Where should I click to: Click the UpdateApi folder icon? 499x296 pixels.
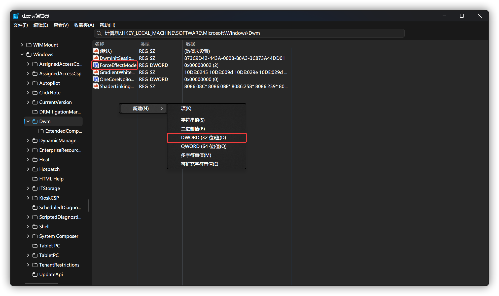[x=35, y=274]
